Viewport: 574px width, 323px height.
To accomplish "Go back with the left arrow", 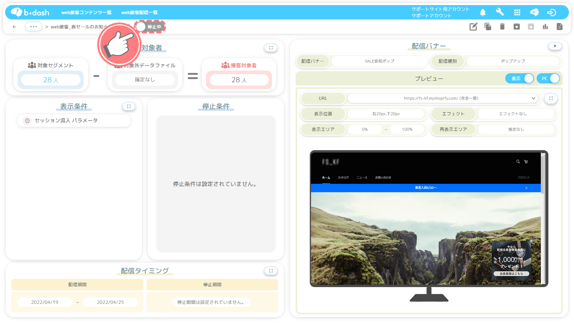I will coord(14,27).
